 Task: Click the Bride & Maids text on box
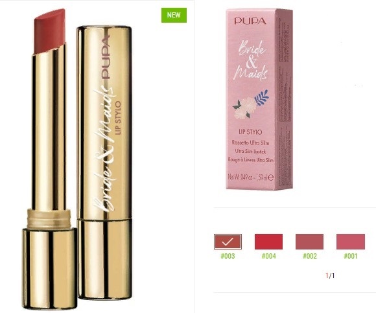point(251,60)
